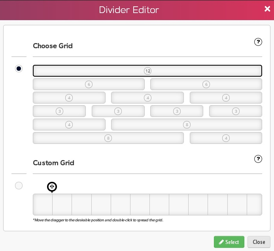Select the Custom Grid radio button
This screenshot has width=274, height=251.
click(19, 185)
